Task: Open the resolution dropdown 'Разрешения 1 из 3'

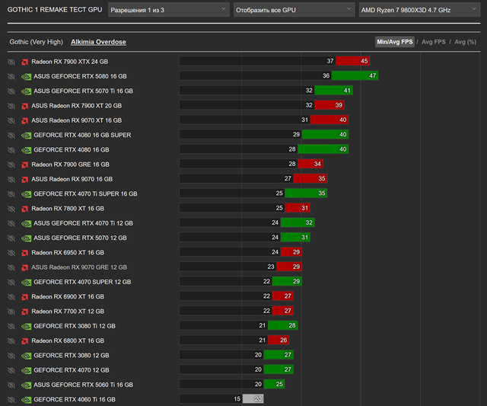Action: click(x=169, y=10)
